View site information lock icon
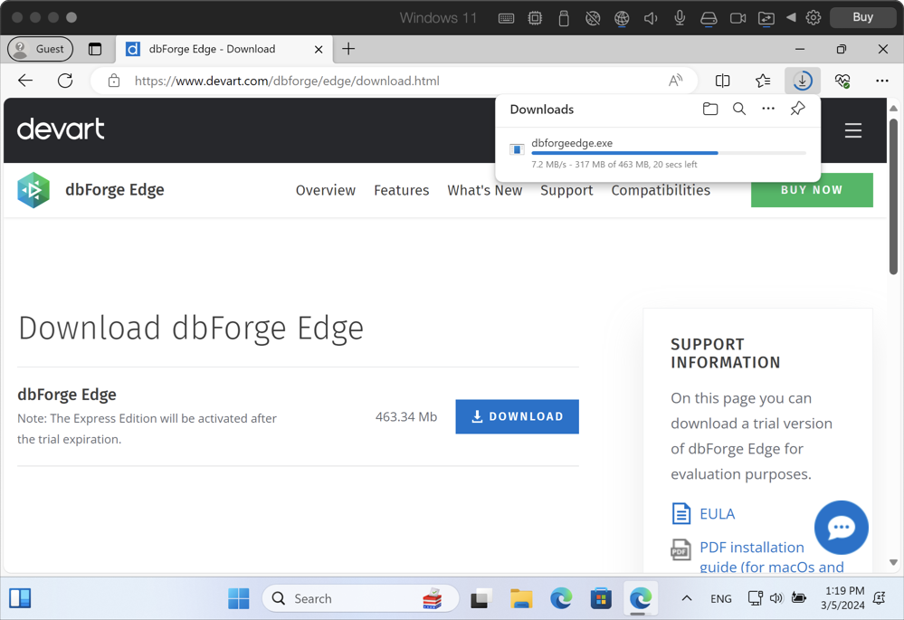This screenshot has height=620, width=904. coord(114,81)
